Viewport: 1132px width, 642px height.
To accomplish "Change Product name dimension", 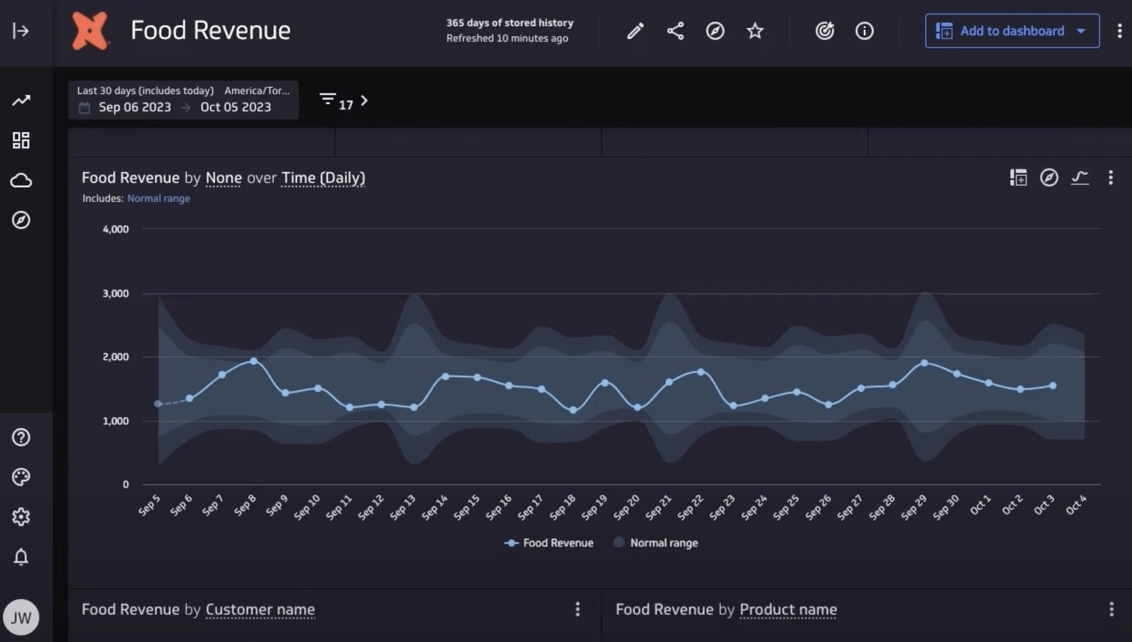I will point(788,609).
